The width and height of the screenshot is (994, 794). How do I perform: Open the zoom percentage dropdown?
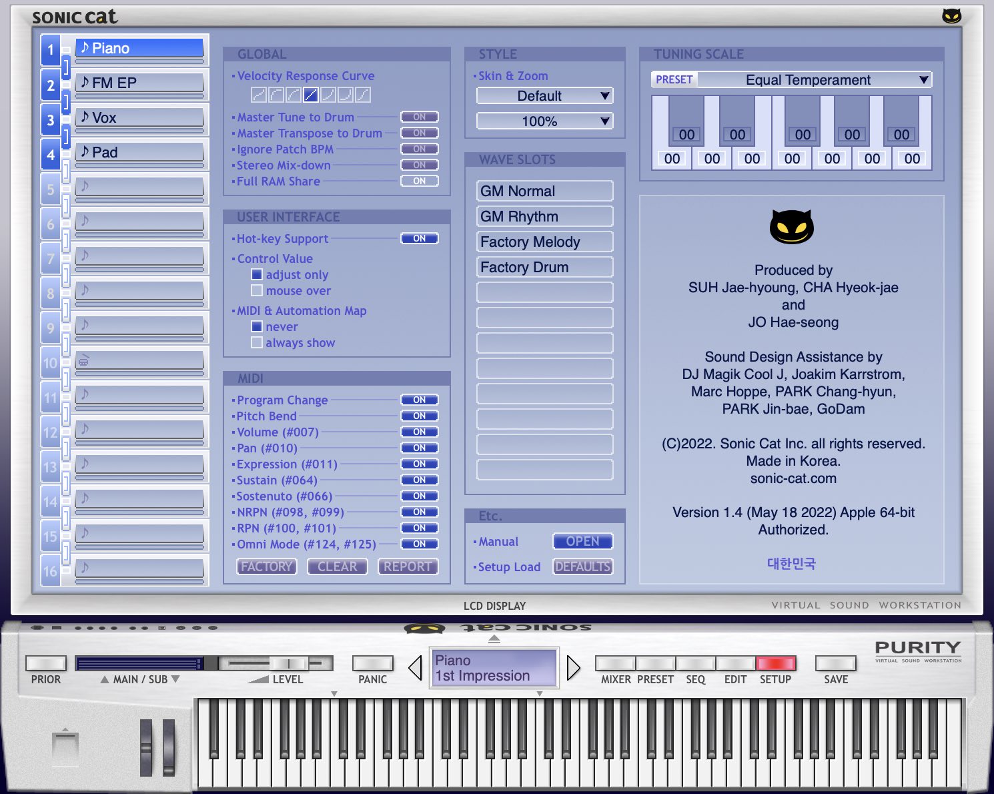(544, 121)
